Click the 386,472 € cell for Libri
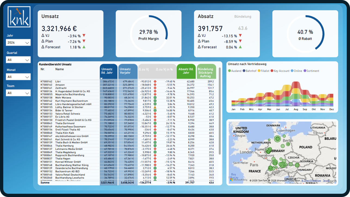This screenshot has height=197, width=350. [109, 81]
